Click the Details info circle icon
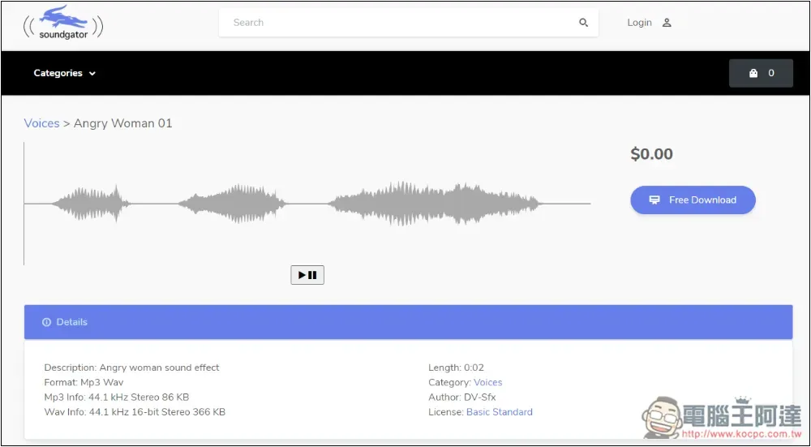Image resolution: width=811 pixels, height=447 pixels. click(46, 322)
